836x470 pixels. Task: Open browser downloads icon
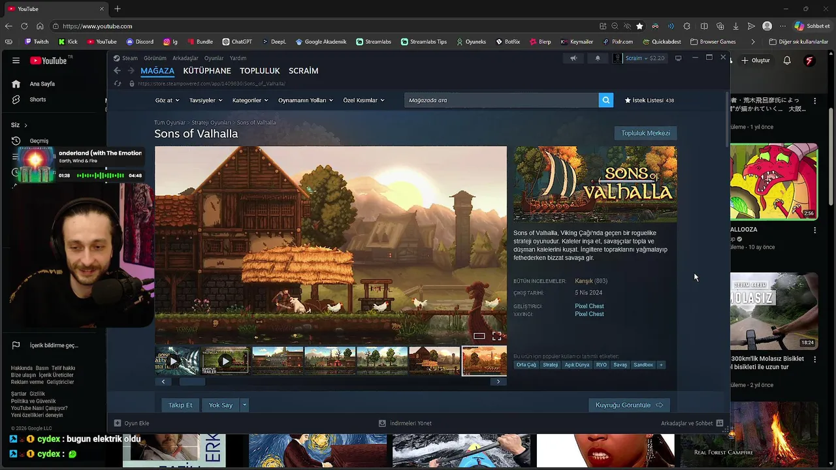(735, 26)
